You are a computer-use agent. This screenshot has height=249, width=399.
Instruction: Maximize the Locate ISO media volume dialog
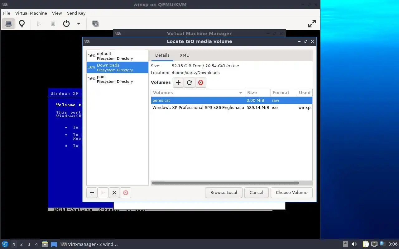point(306,41)
